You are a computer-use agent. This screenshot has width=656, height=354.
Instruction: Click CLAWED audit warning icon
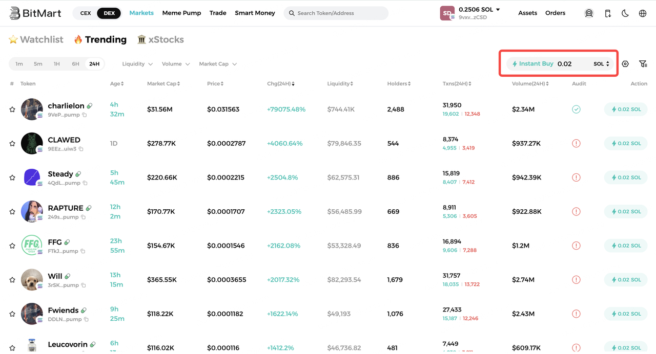[576, 143]
